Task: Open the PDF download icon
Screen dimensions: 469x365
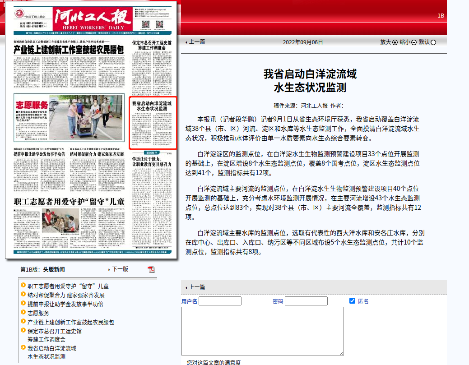Action: (151, 269)
